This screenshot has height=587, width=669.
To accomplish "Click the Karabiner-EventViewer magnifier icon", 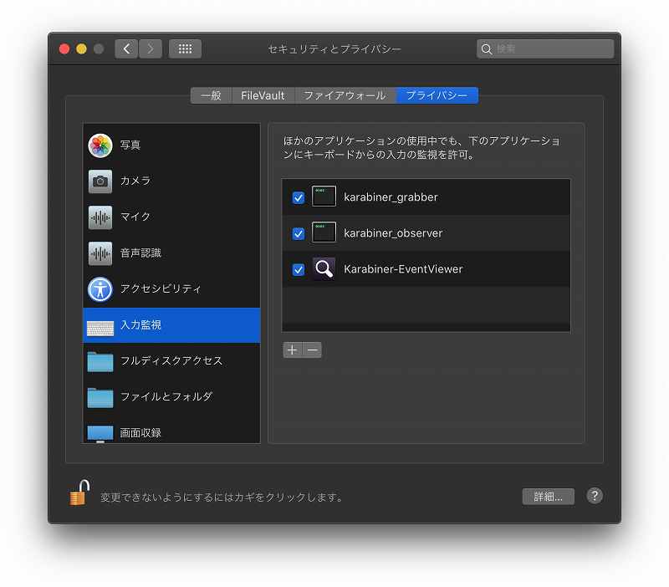I will (324, 268).
